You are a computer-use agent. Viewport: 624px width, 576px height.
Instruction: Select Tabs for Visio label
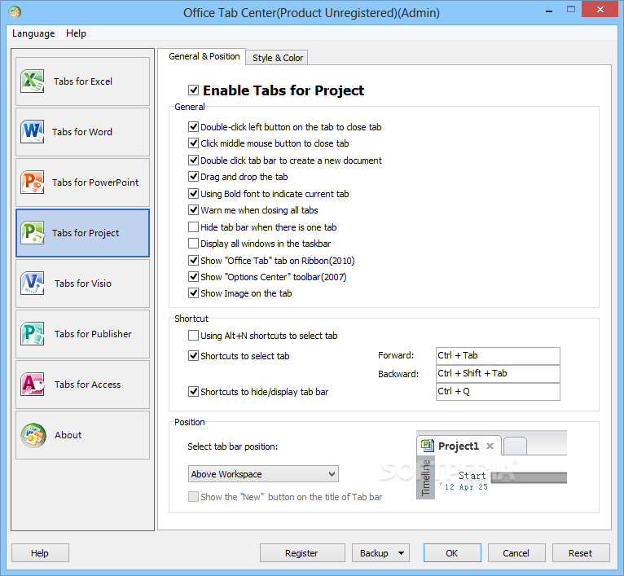83,284
